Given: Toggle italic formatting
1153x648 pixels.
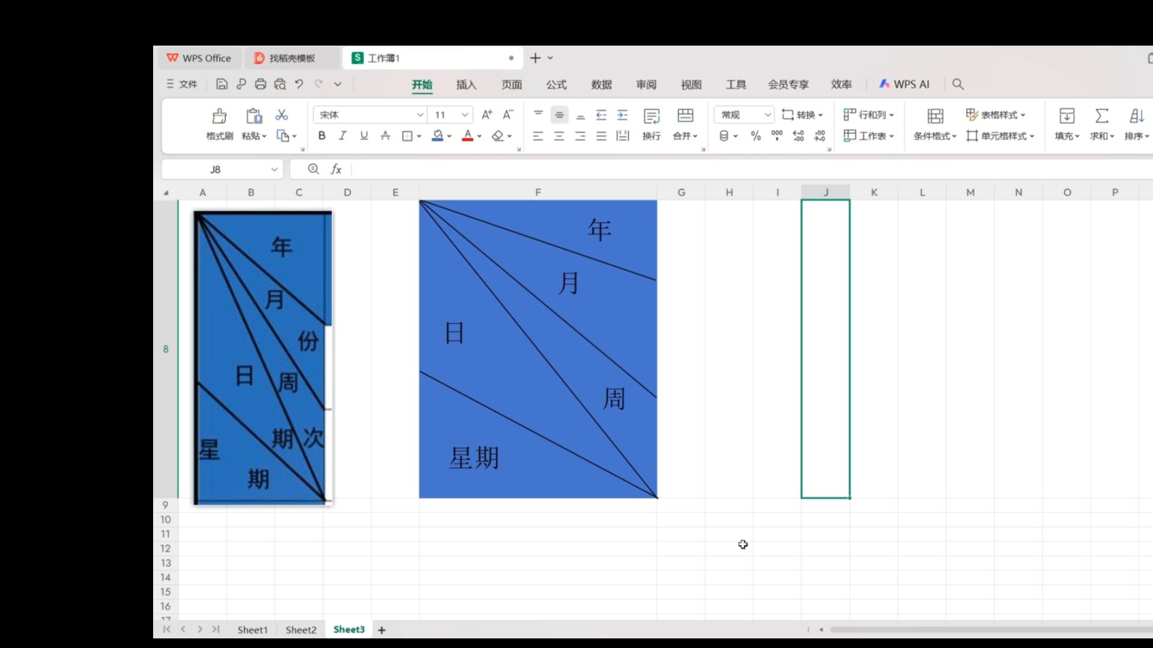Looking at the screenshot, I should (342, 136).
